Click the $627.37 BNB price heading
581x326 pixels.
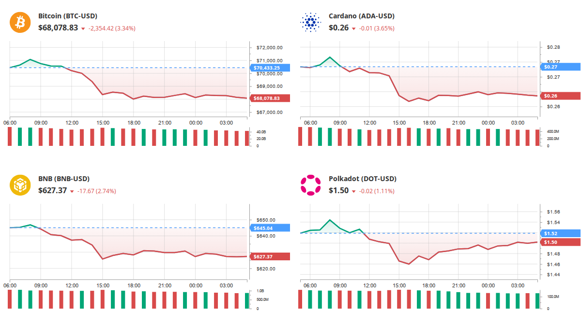[52, 191]
